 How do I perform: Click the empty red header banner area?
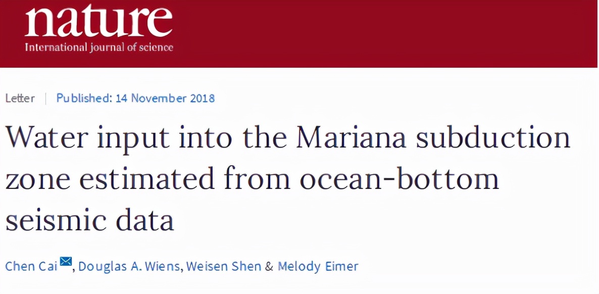[x=384, y=33]
